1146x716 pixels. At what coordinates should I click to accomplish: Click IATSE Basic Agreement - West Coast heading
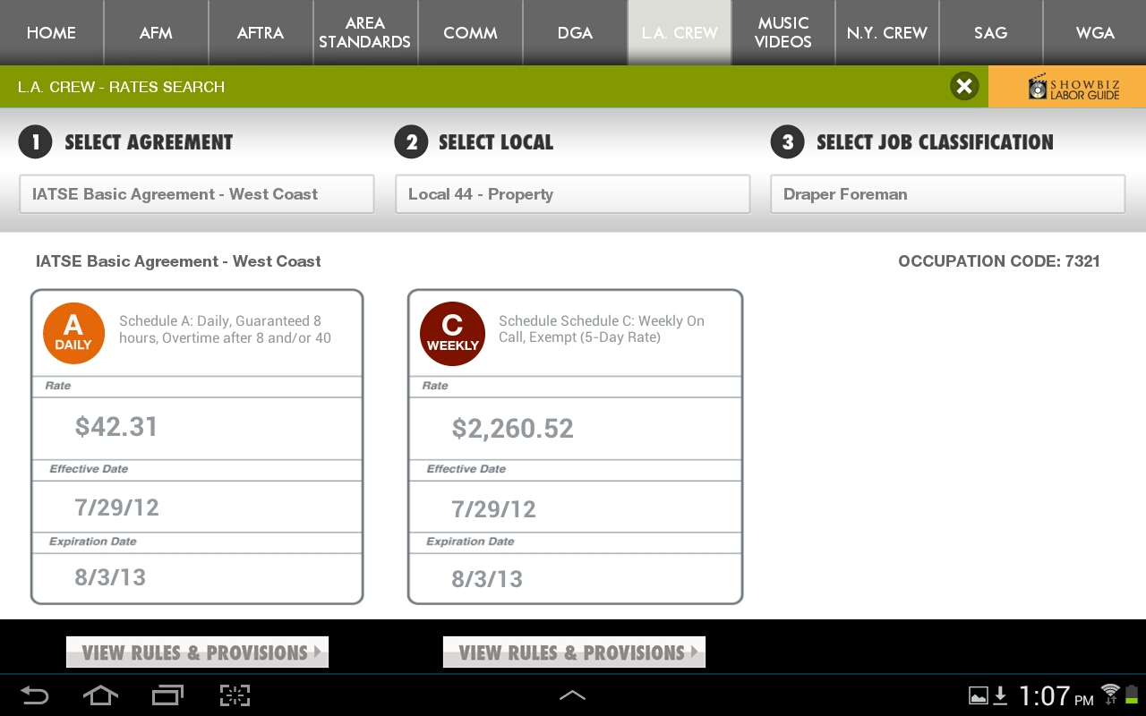click(x=178, y=261)
